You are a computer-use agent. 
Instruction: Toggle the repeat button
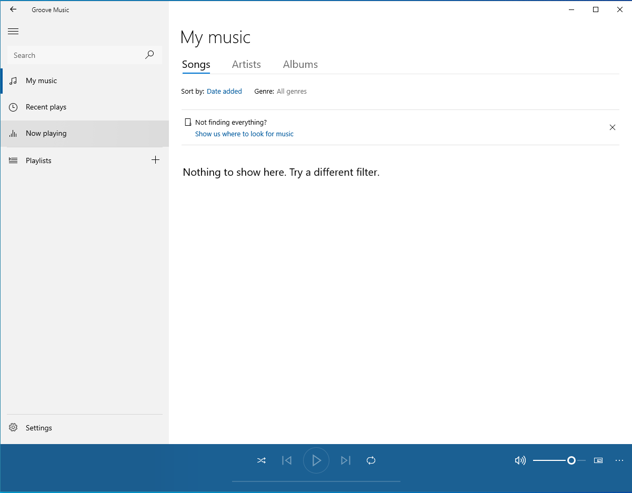pyautogui.click(x=371, y=460)
